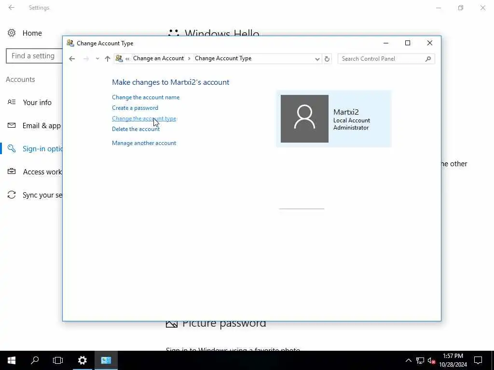Click the Sign-in options key icon
Image resolution: width=494 pixels, height=370 pixels.
[x=12, y=148]
